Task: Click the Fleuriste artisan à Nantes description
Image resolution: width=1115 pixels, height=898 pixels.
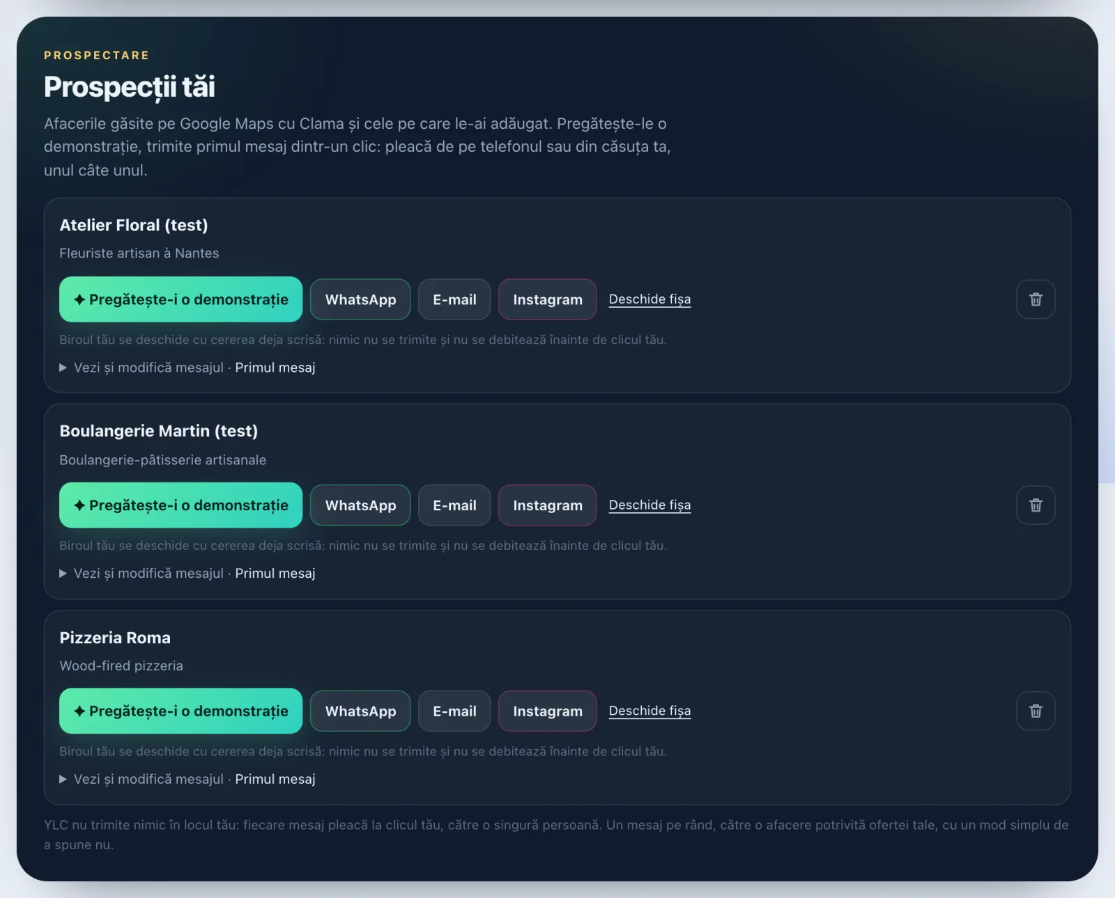Action: (x=139, y=253)
